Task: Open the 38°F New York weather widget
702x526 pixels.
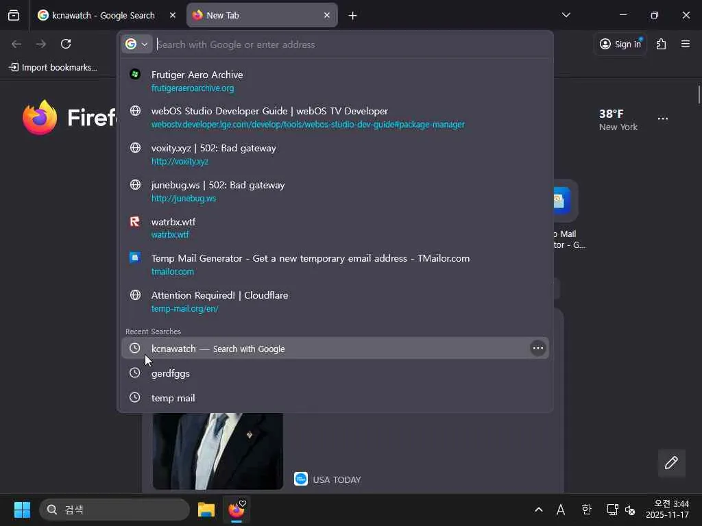Action: 618,120
